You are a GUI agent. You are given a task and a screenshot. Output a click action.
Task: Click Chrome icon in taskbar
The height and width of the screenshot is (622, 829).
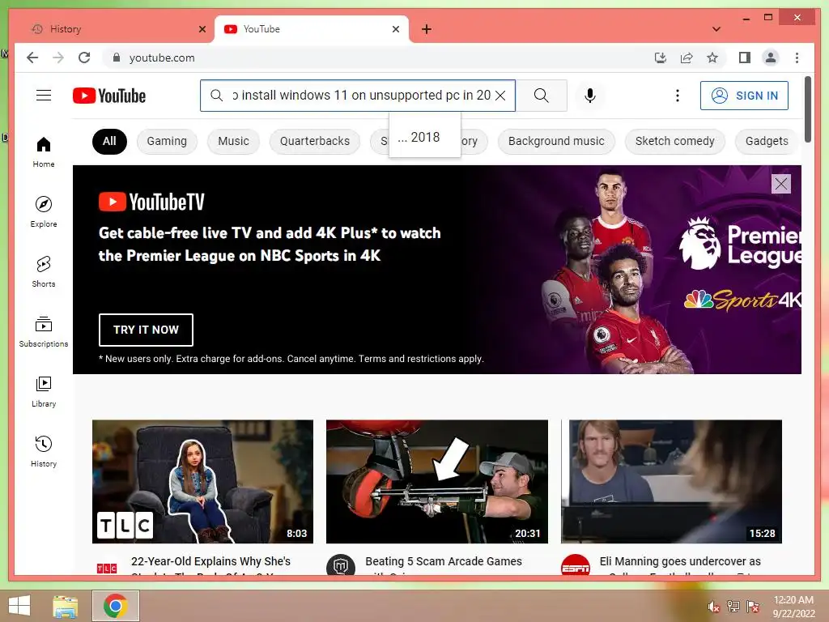[x=116, y=606]
